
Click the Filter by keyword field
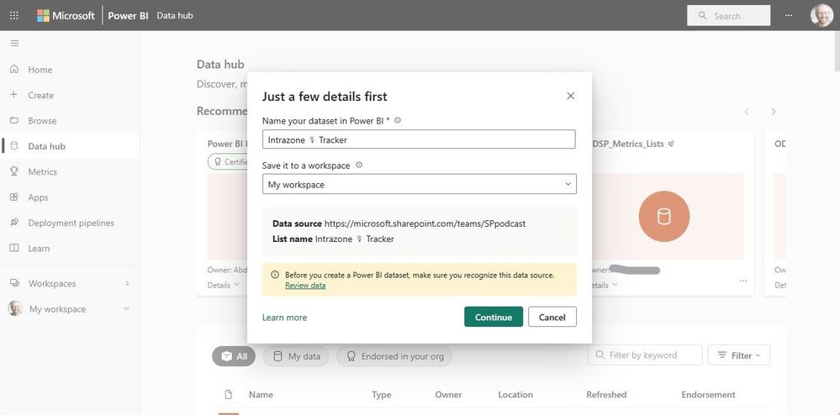click(645, 355)
